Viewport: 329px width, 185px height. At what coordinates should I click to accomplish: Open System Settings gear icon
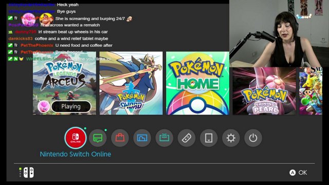[x=231, y=138]
